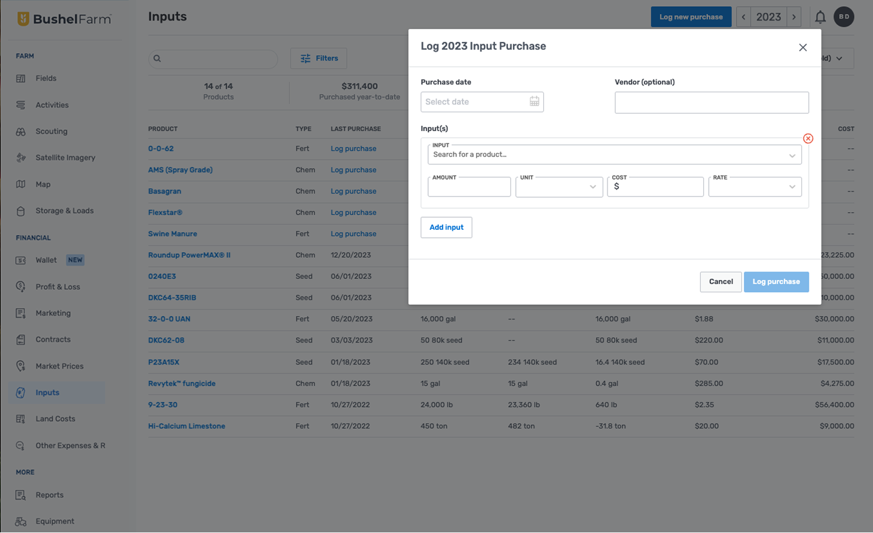The width and height of the screenshot is (873, 533).
Task: Open the Wallet sidebar icon
Action: (21, 260)
